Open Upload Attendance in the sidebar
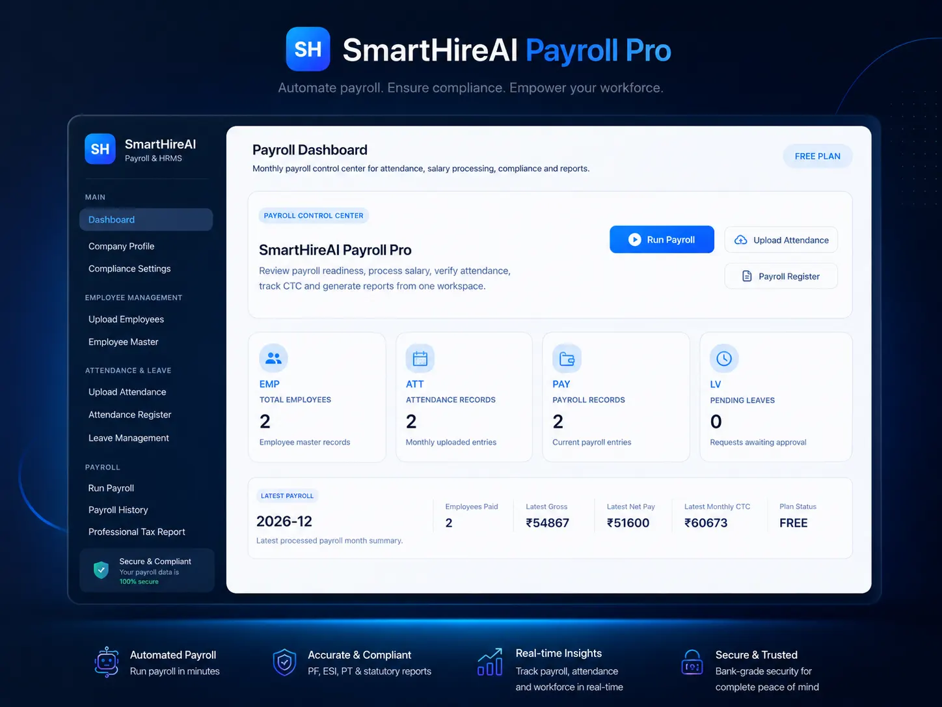The width and height of the screenshot is (942, 707). [x=128, y=392]
